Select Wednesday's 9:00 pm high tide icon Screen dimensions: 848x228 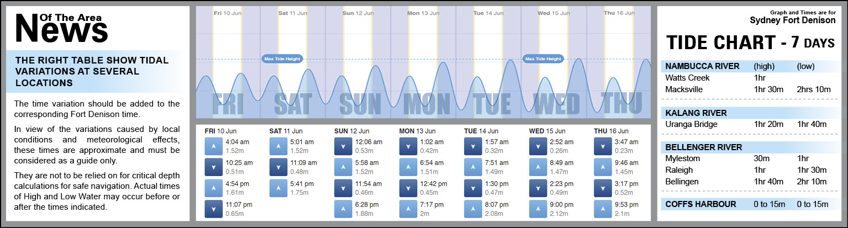point(538,209)
